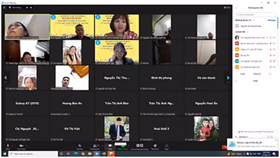Select highlighted active speaker video tile

click(x=27, y=27)
